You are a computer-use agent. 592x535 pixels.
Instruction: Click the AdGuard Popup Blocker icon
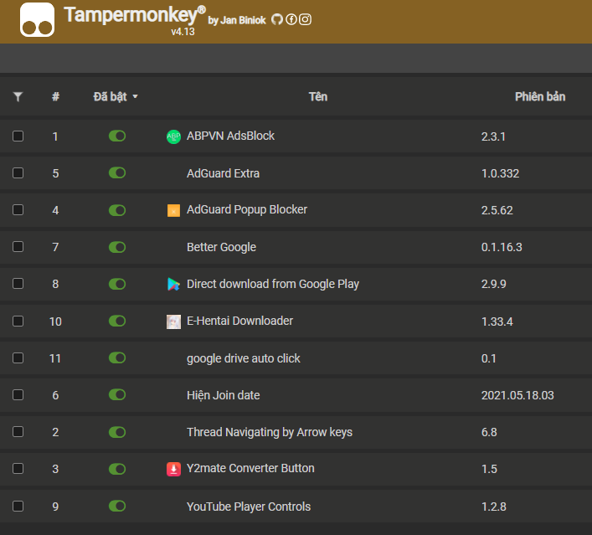173,210
